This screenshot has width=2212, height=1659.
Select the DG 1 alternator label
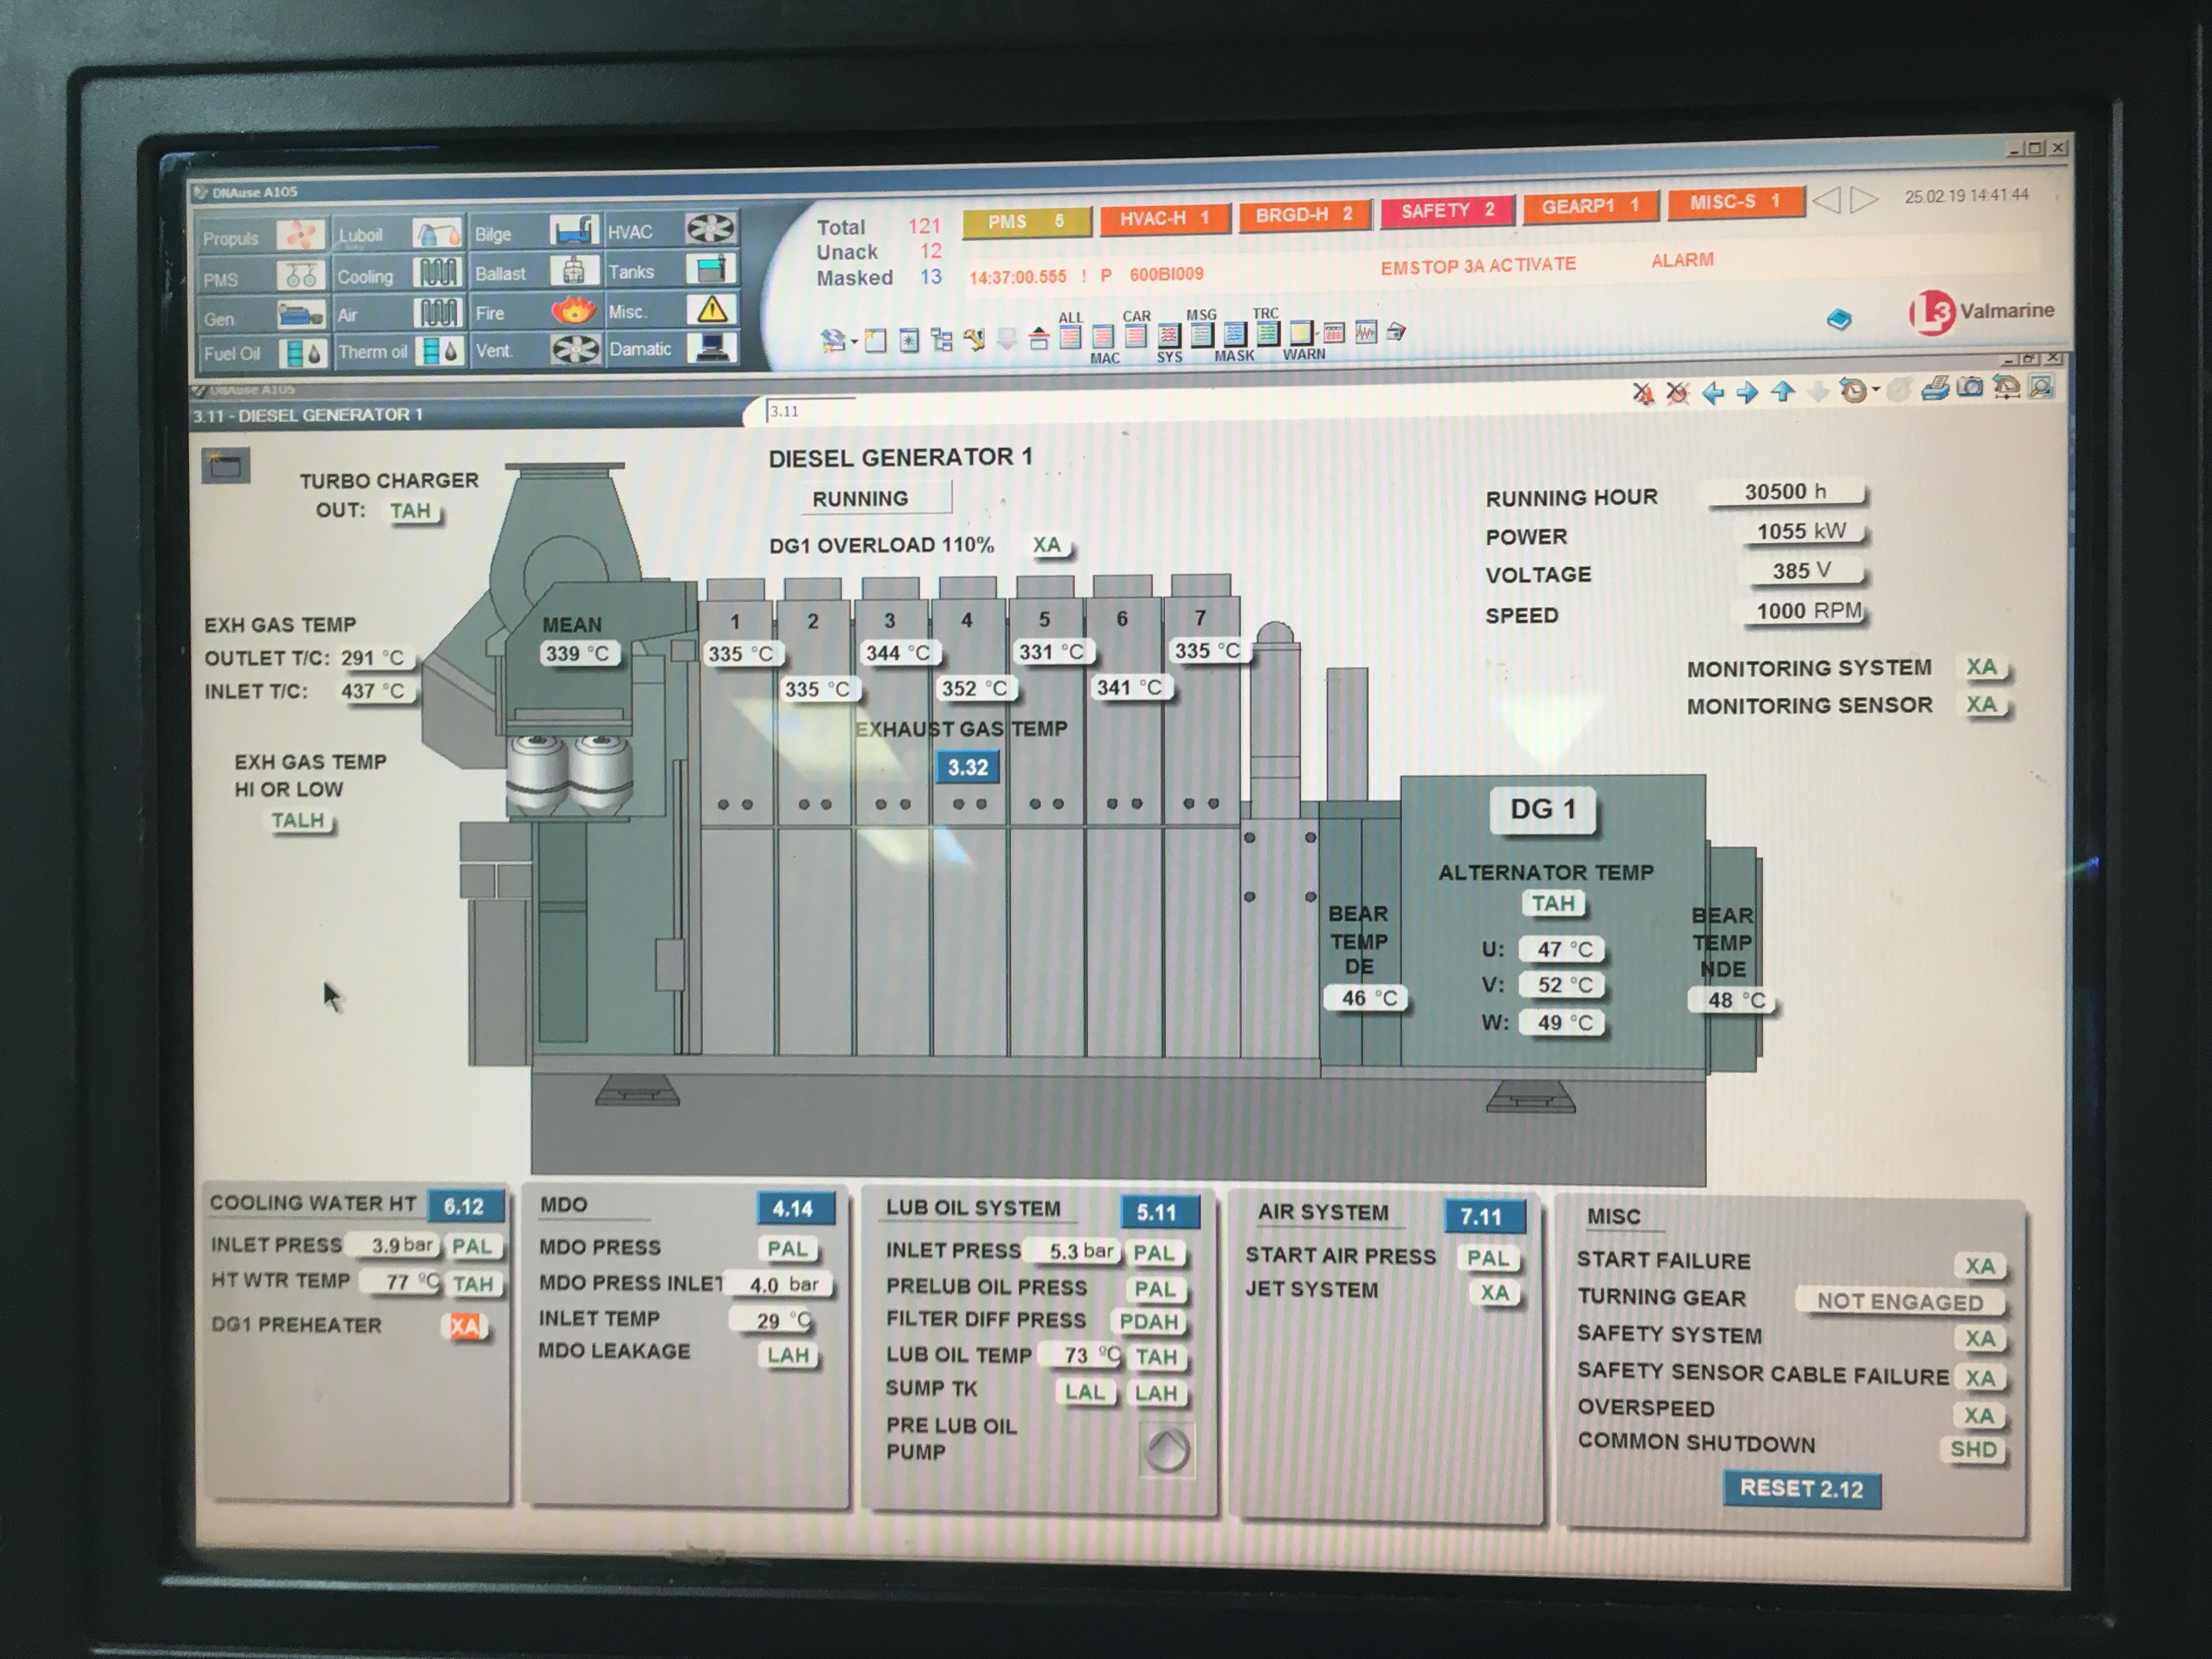(x=1543, y=809)
